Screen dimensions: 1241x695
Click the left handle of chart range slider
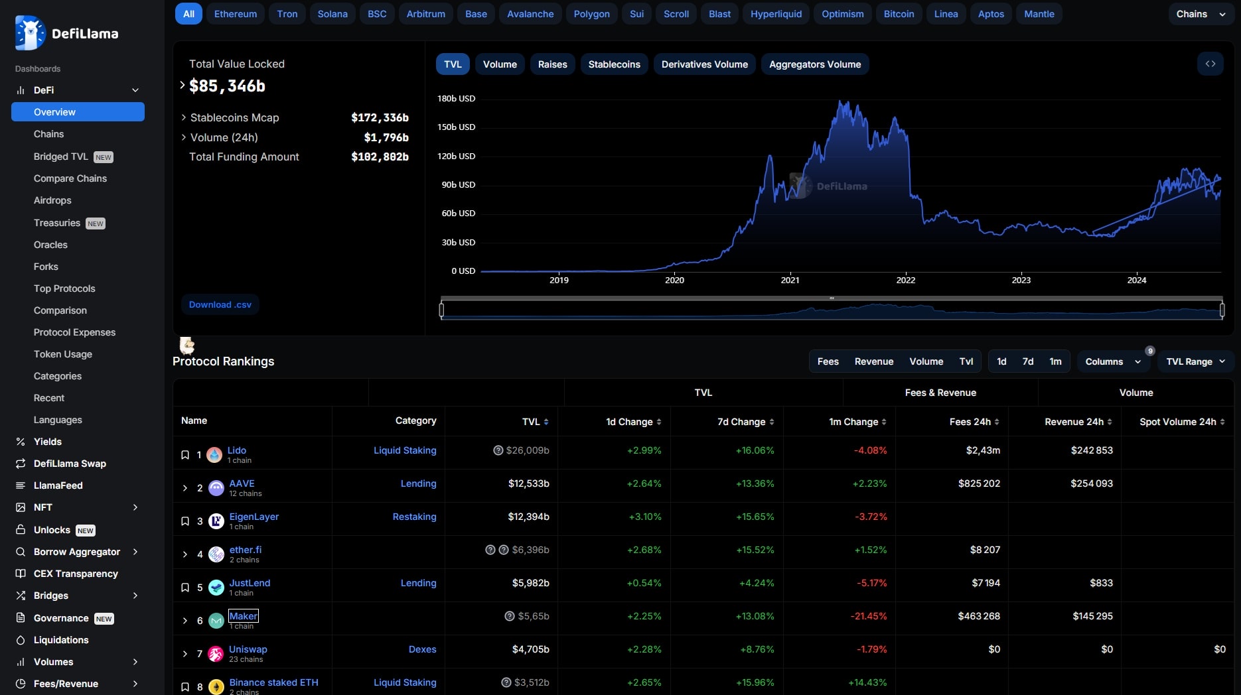[x=441, y=309]
